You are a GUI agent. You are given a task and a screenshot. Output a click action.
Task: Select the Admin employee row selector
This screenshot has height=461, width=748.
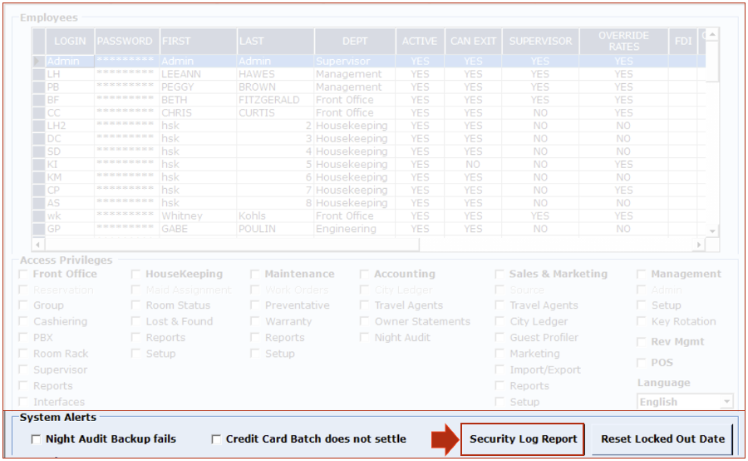tap(38, 62)
